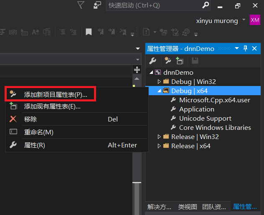Viewport: 264px width, 215px height.
Task: Open the editor navigation bar dropdown
Action: click(138, 60)
